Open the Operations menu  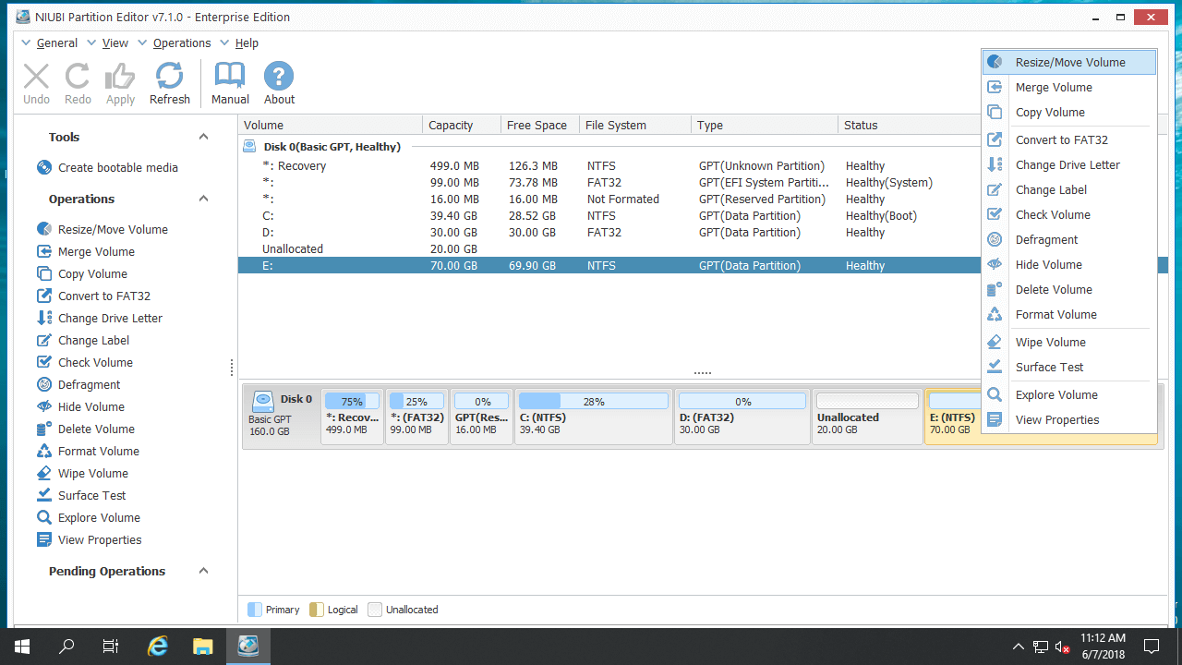tap(181, 42)
